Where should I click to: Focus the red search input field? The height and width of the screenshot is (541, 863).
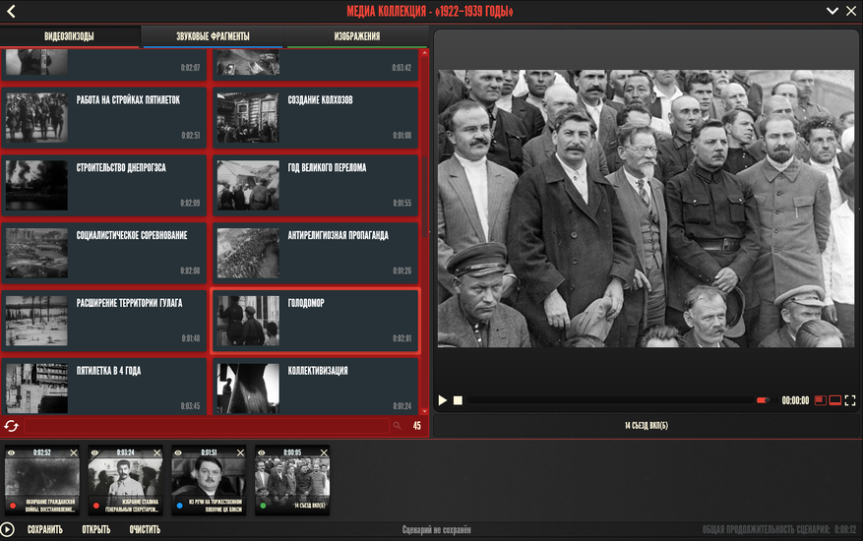pyautogui.click(x=207, y=426)
